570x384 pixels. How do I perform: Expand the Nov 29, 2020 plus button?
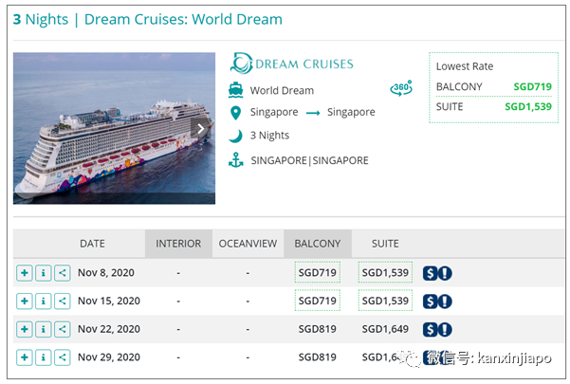(24, 357)
